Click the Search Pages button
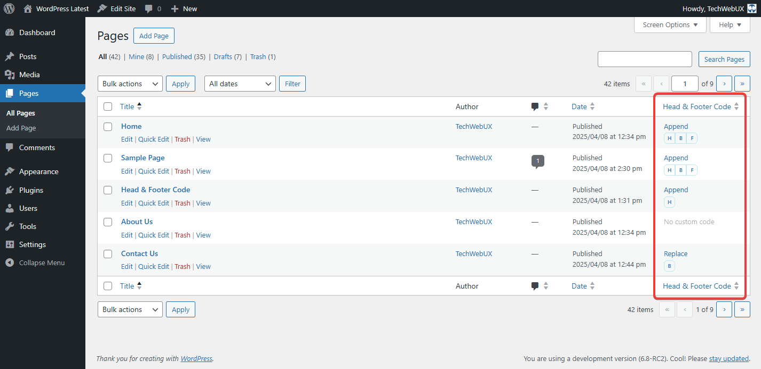 click(724, 59)
